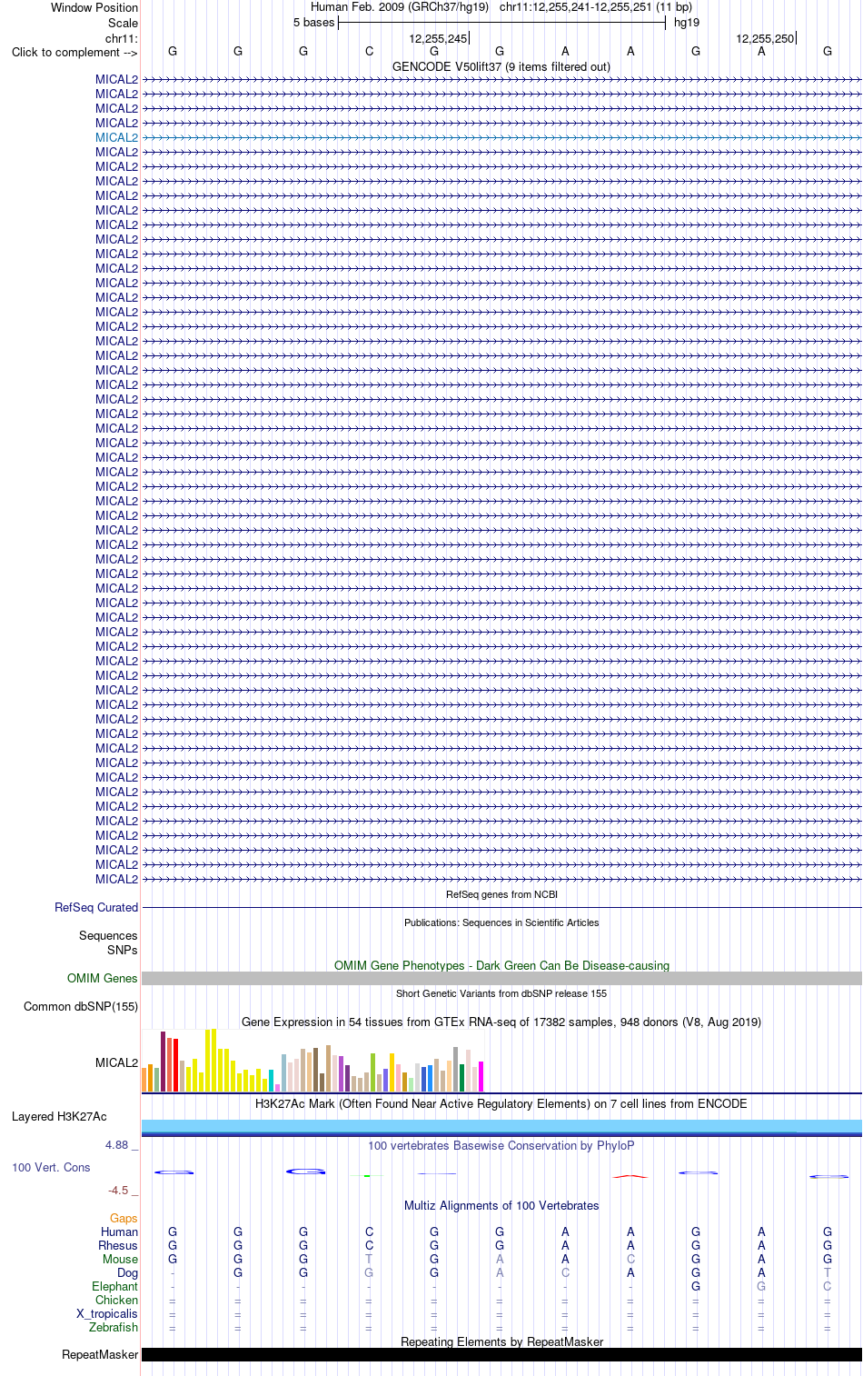Click 'Multiz Alignments of 100 Vertebrates' title

(501, 1205)
